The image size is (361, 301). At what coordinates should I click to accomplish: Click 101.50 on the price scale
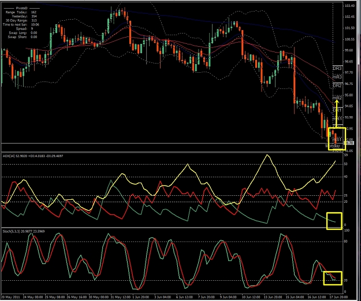click(x=350, y=28)
